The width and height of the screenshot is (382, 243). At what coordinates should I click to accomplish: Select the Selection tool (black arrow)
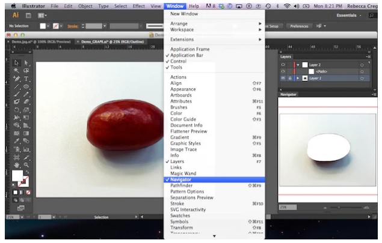click(16, 62)
